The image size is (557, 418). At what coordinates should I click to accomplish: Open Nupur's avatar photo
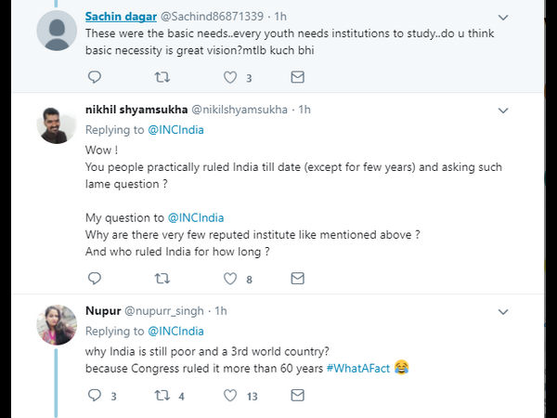56,325
